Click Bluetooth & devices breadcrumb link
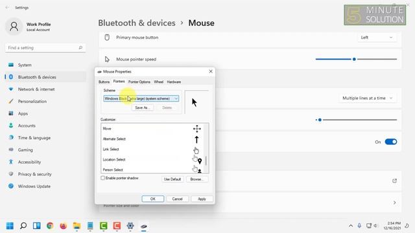Image resolution: width=415 pixels, height=233 pixels. point(137,23)
